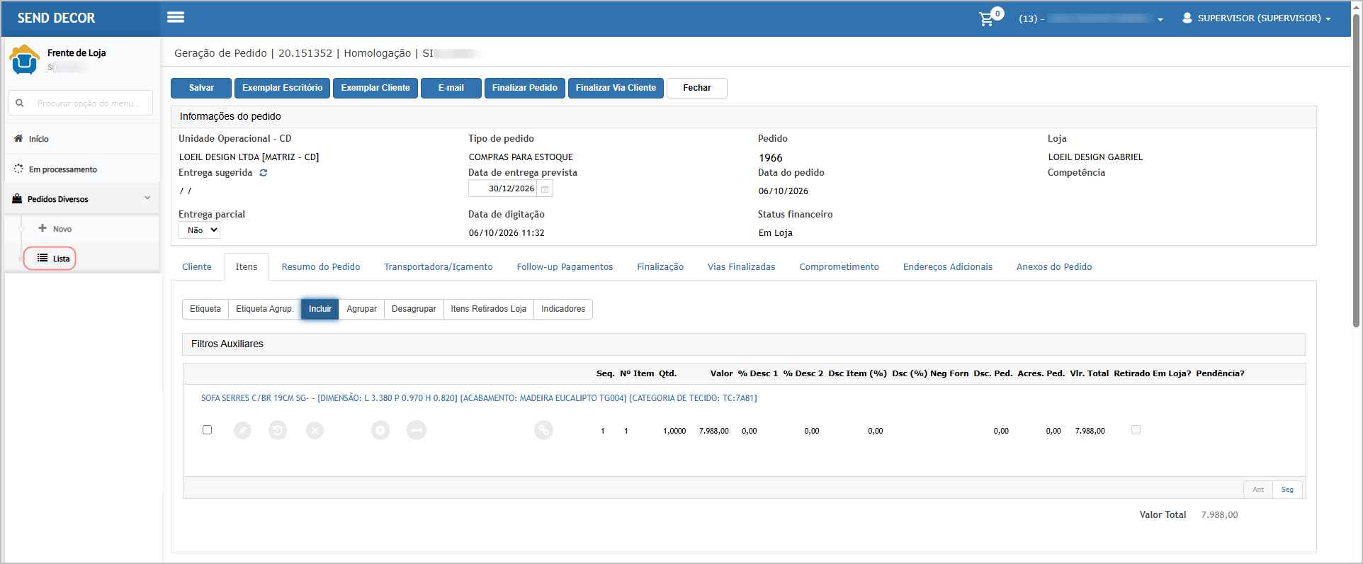Click the Etiqueta Agrup. button
Screen dimensions: 1363x564
(x=264, y=309)
